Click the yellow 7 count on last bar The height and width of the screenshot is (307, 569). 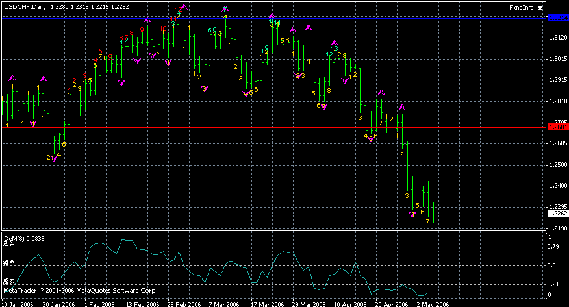pos(427,222)
